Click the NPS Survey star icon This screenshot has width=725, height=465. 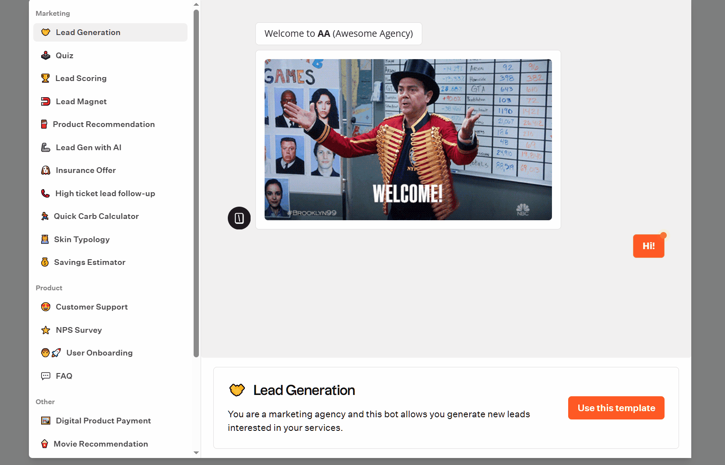(x=46, y=330)
